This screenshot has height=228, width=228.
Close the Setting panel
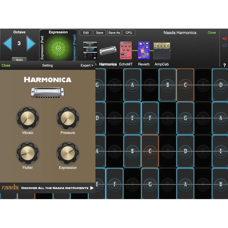click(6, 65)
